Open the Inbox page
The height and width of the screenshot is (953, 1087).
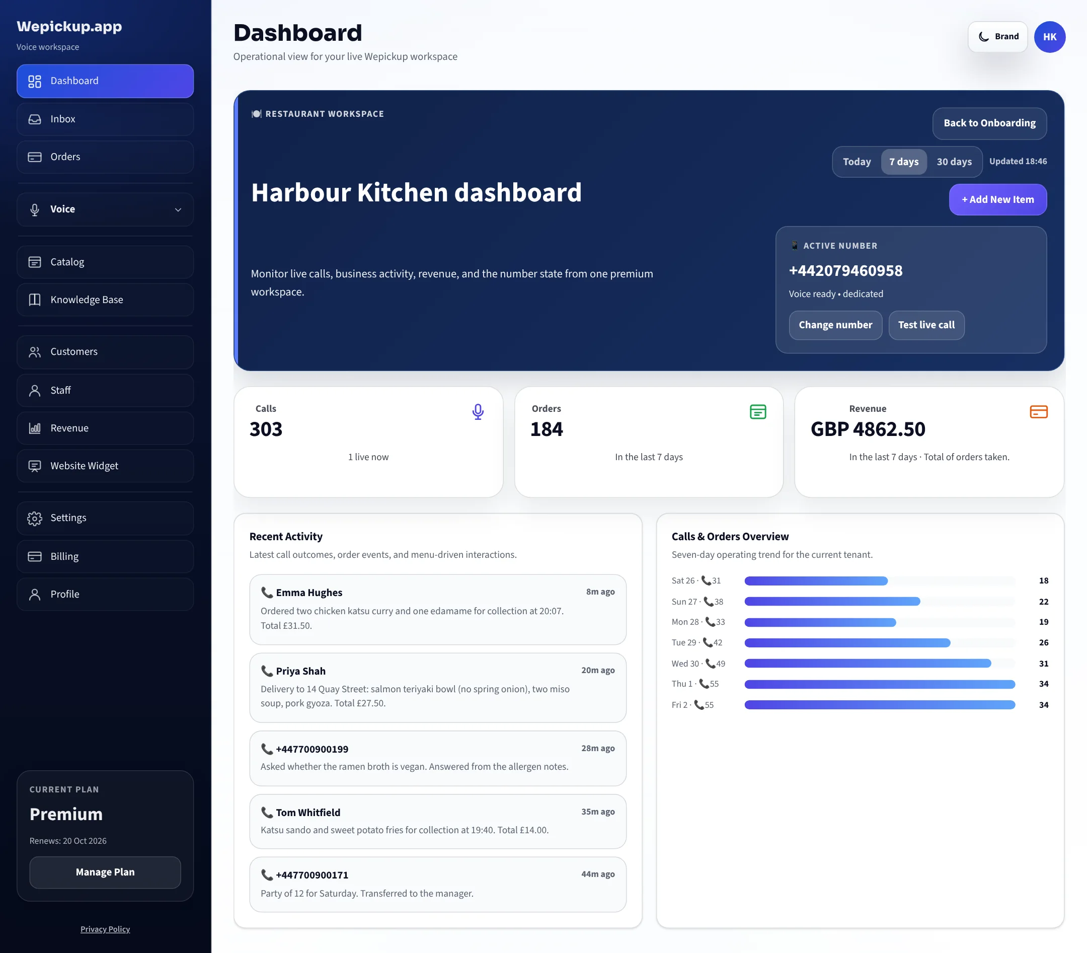point(105,119)
